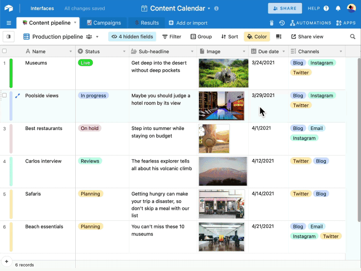Click the Share view button
Viewport: 361px width, 271px height.
(x=307, y=37)
